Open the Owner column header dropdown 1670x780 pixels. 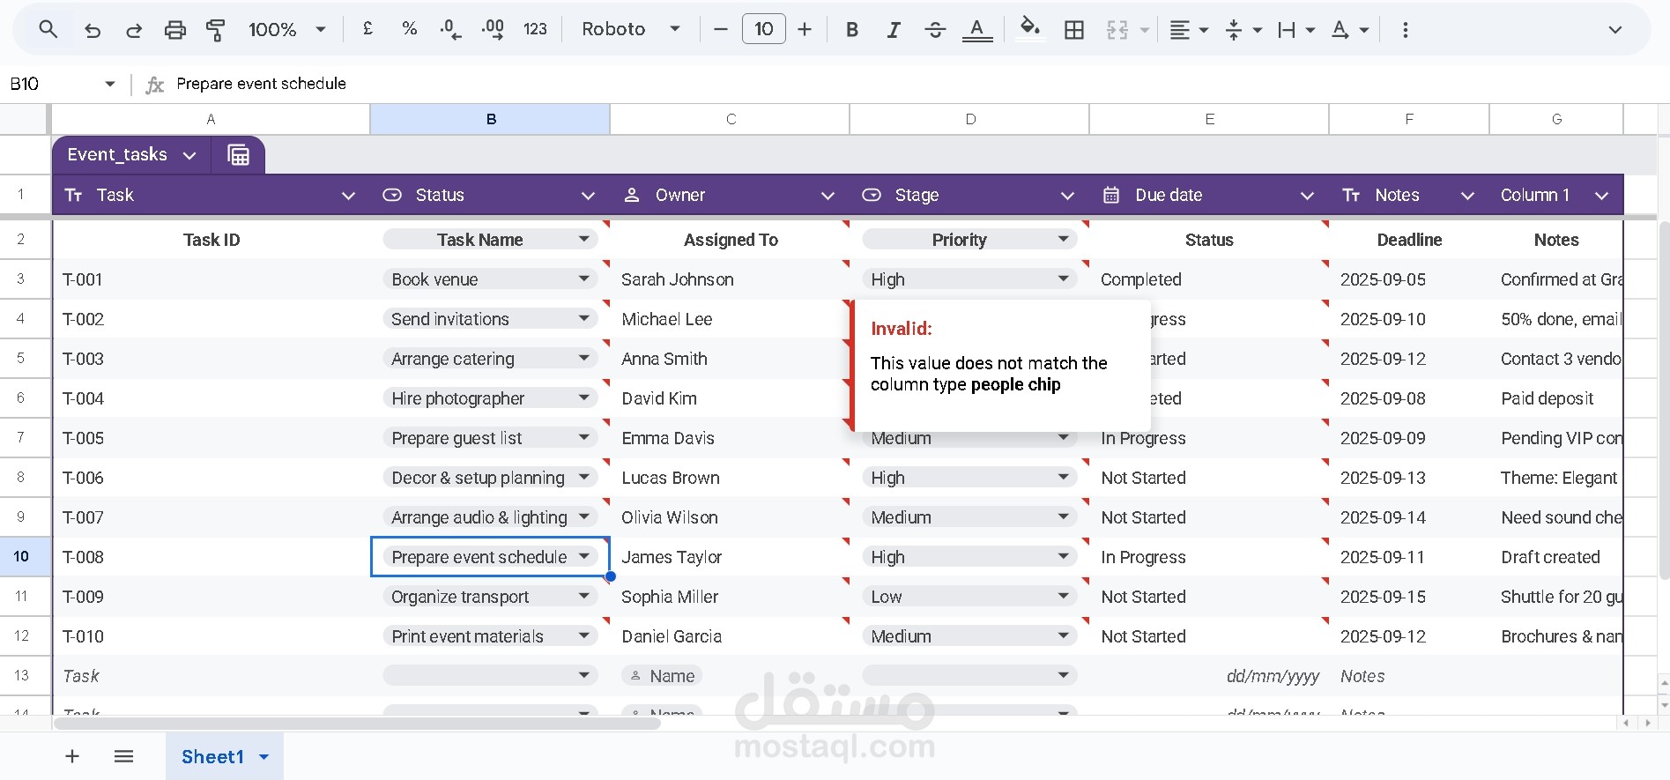click(x=828, y=196)
